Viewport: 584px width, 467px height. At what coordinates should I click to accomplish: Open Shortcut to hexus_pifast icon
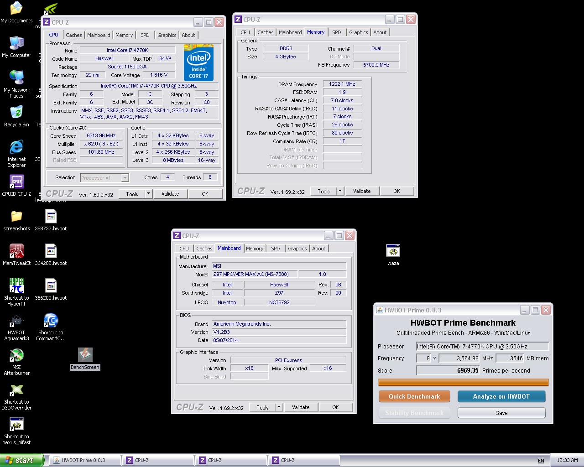click(x=16, y=431)
